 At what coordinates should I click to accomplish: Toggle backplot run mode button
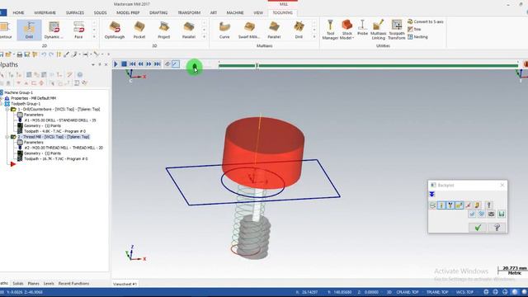176,64
